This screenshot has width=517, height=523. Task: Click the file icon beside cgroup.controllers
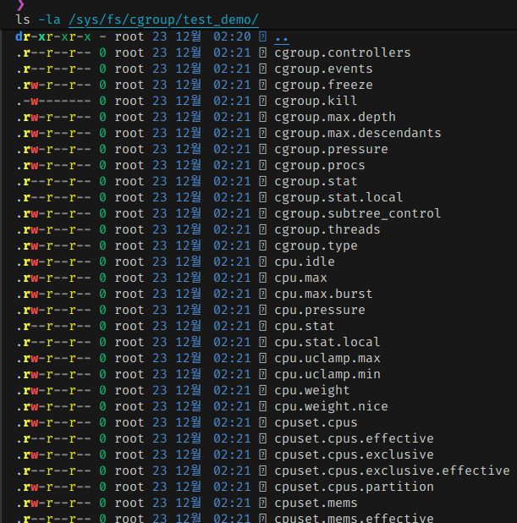pyautogui.click(x=262, y=53)
